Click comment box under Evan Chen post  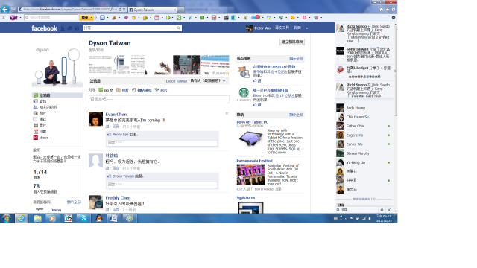coord(162,142)
